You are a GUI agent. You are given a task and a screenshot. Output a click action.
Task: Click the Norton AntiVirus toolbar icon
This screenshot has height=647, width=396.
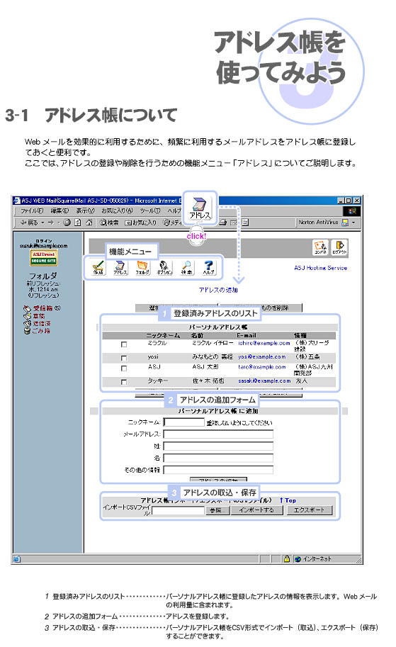pyautogui.click(x=345, y=223)
